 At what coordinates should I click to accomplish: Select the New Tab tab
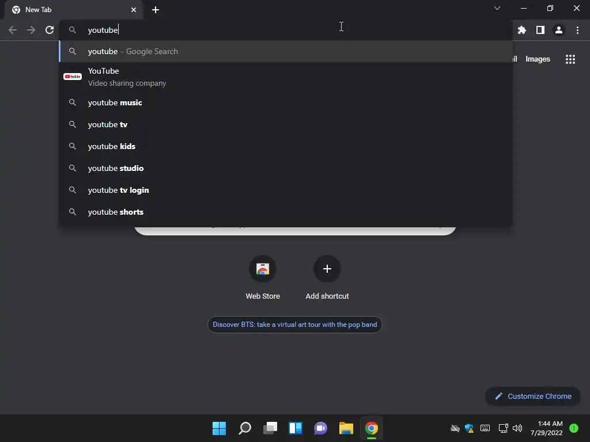tap(74, 10)
